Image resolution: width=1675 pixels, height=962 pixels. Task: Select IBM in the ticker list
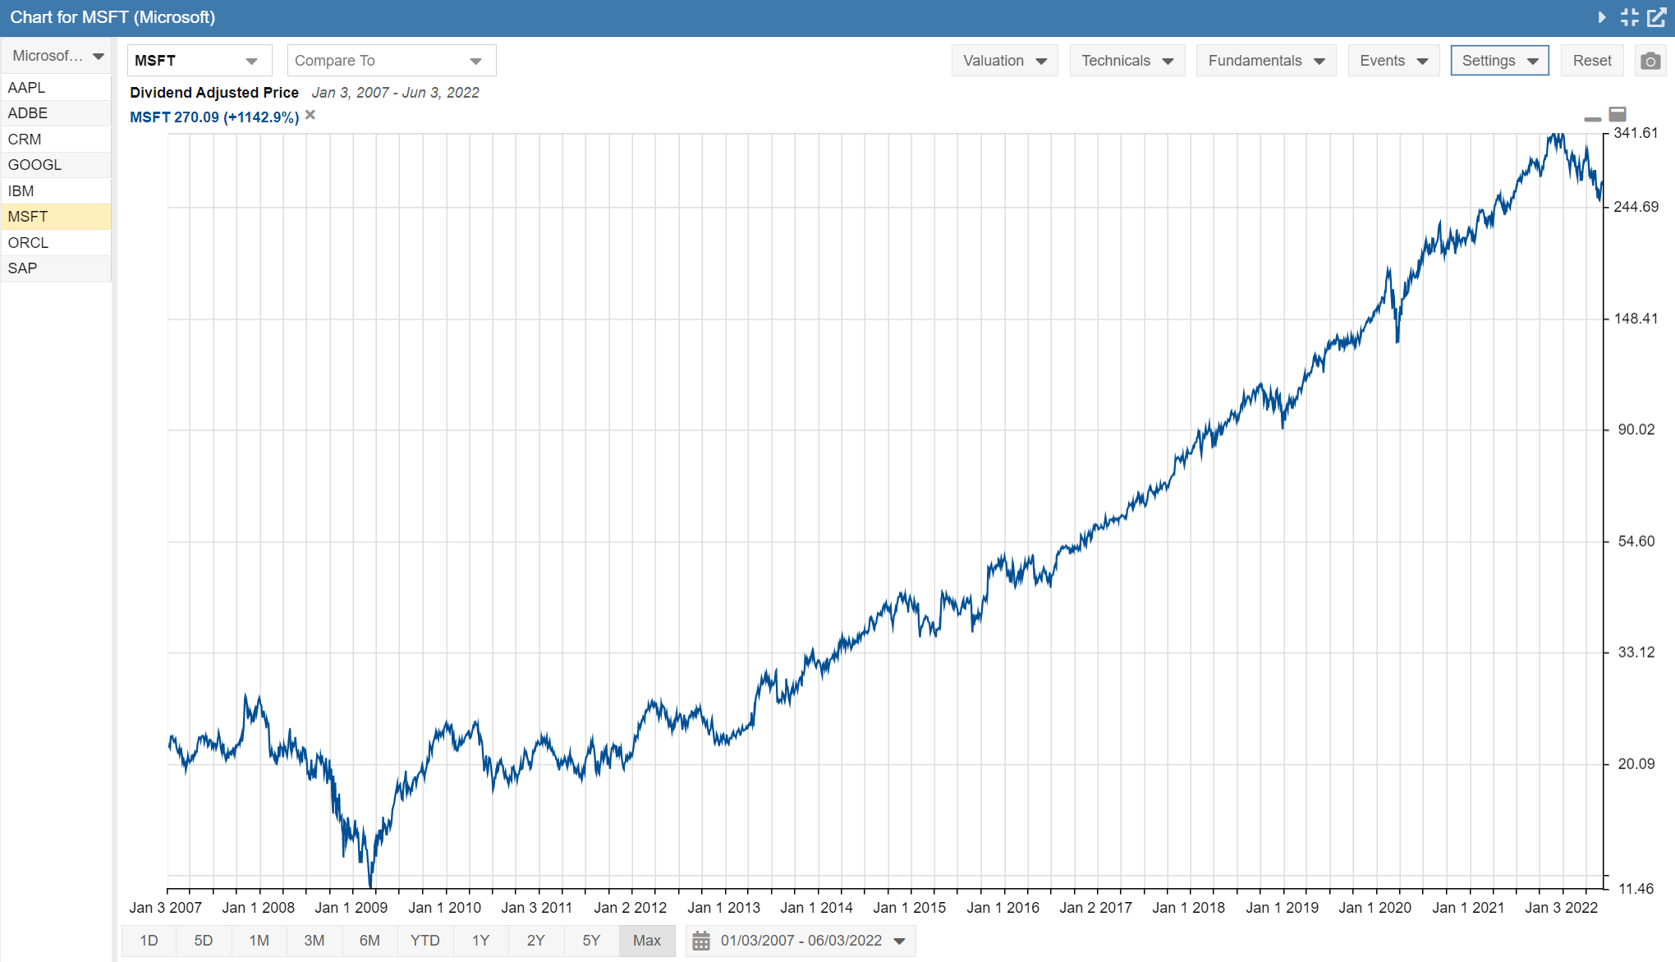pos(56,190)
